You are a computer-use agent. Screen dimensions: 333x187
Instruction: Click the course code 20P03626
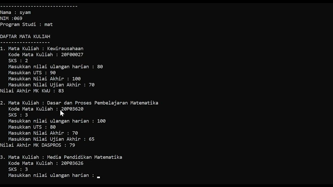pos(72,163)
